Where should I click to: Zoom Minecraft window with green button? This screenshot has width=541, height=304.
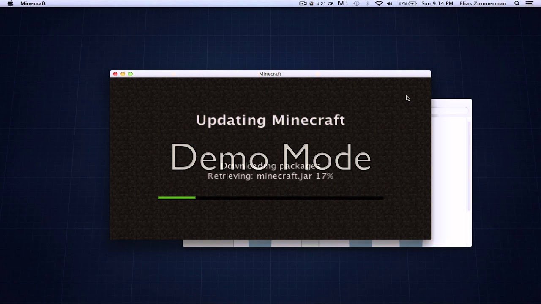pos(130,74)
